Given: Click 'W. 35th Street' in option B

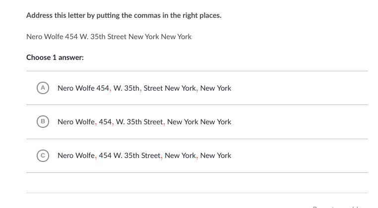Looking at the screenshot, I should (x=139, y=122).
